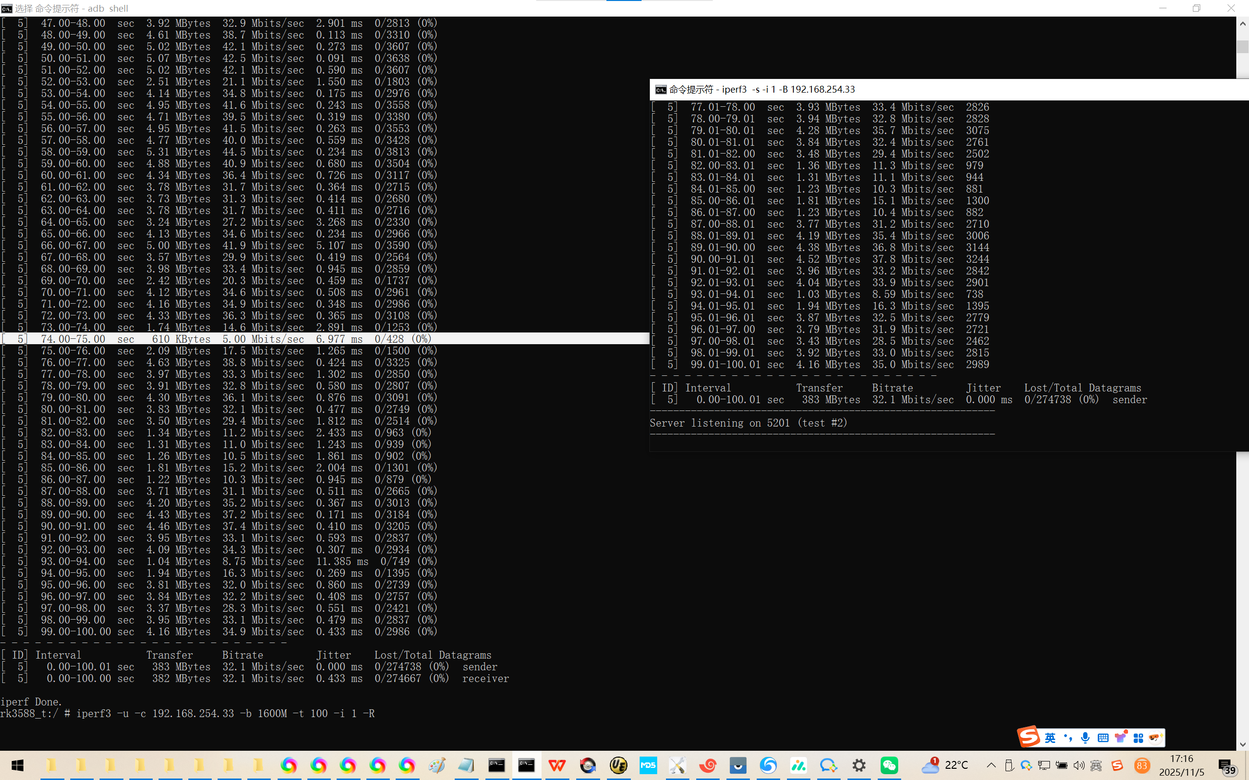Open the MD5 tool taskbar icon
Screen dimensions: 1249x780
click(x=648, y=765)
